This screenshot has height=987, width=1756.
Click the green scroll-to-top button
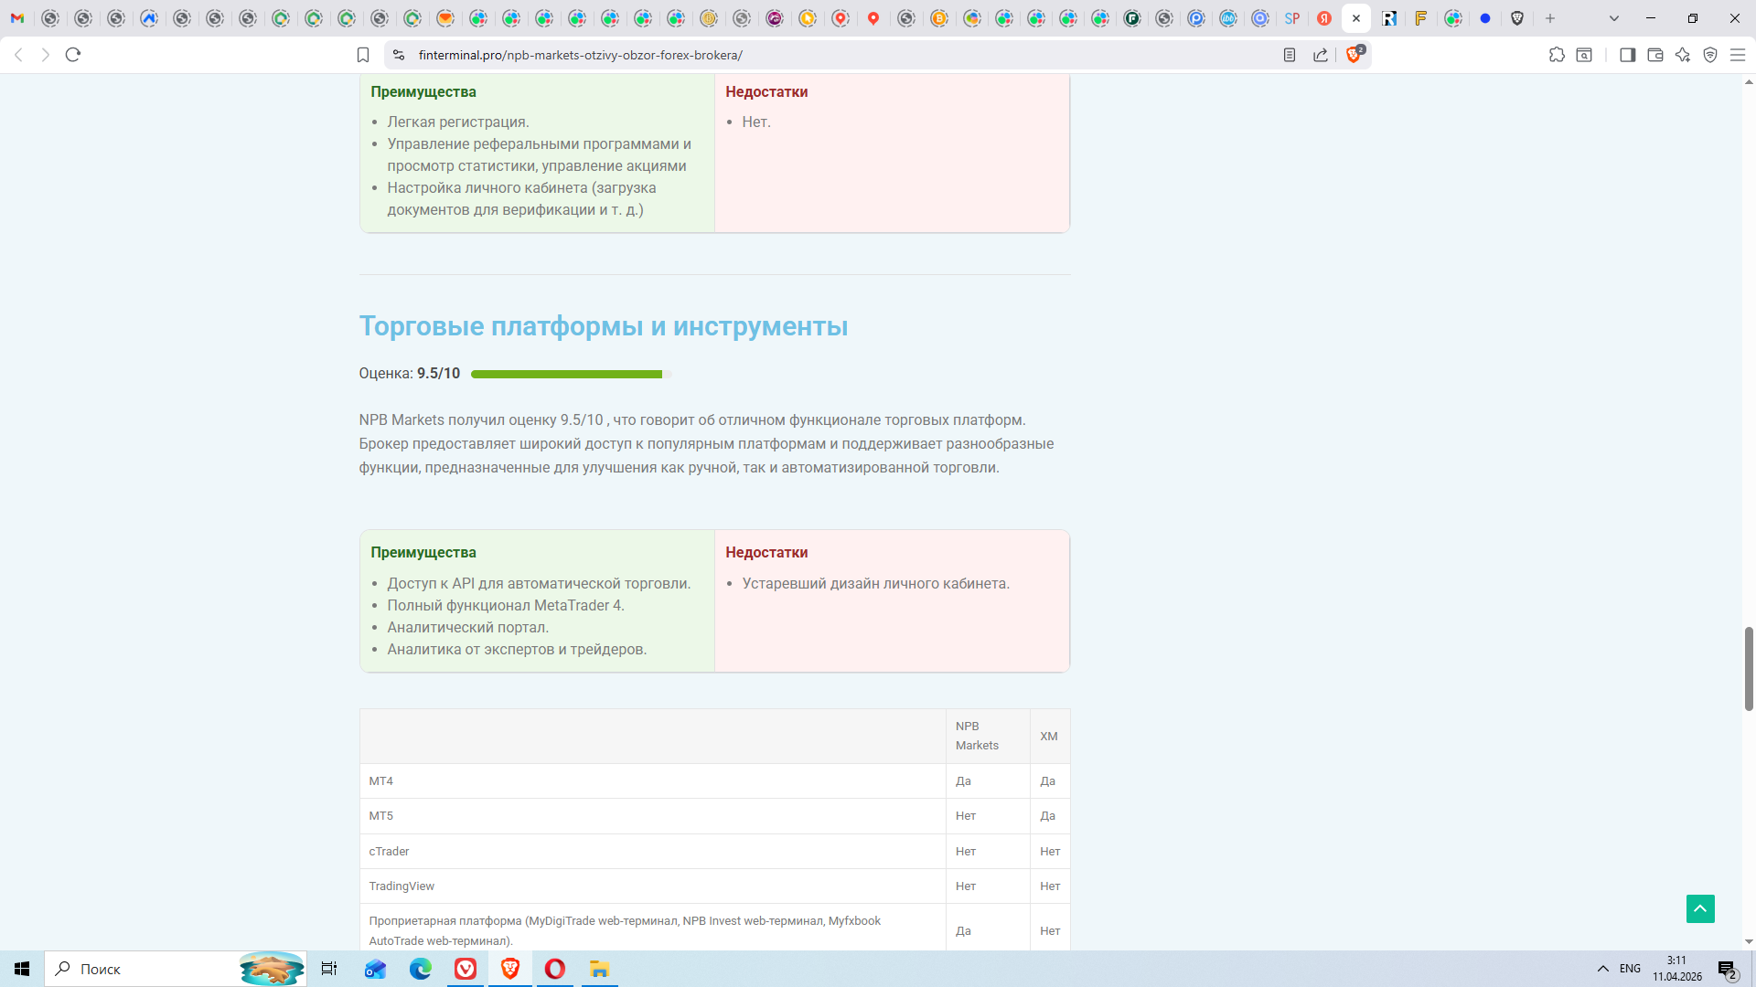pyautogui.click(x=1700, y=908)
